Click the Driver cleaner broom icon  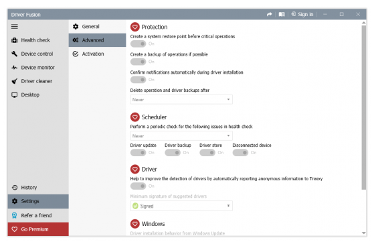(x=15, y=81)
